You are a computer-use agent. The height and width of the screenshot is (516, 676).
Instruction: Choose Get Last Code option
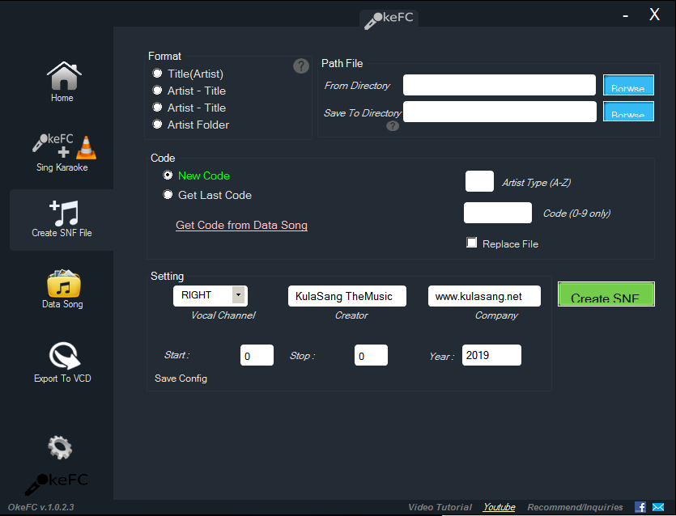point(207,195)
